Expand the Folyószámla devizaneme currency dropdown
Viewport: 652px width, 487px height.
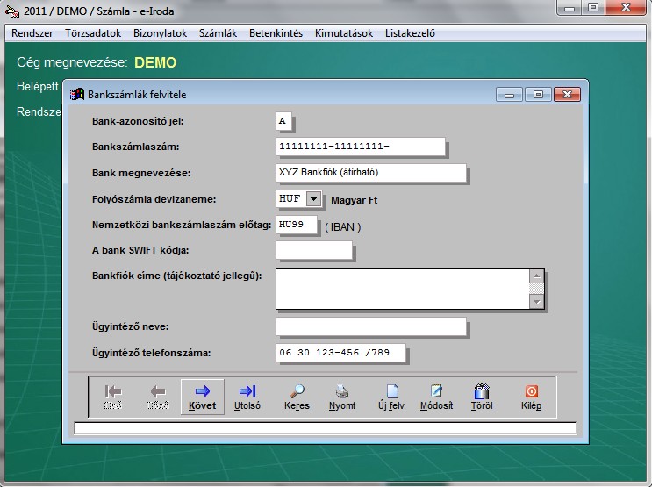[x=314, y=199]
